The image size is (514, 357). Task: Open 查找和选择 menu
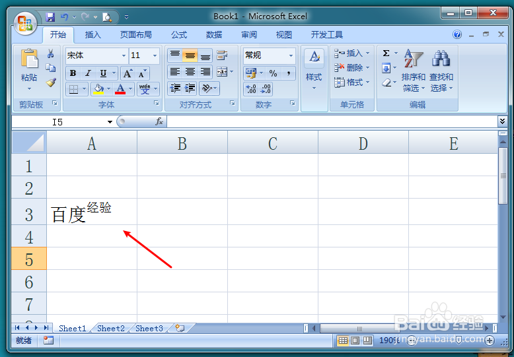pos(441,71)
